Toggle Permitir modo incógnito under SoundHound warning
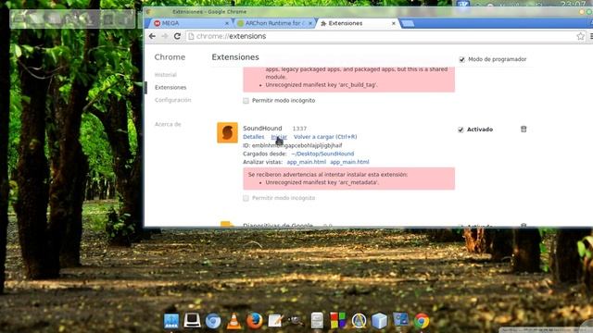 (x=246, y=198)
